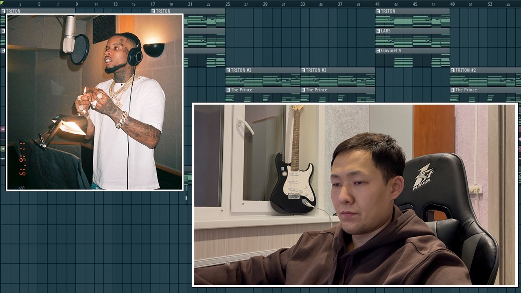Jump to bar 49 on the timeline ruler

coord(452,4)
